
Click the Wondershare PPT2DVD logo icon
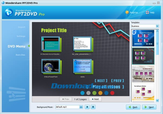point(9,13)
